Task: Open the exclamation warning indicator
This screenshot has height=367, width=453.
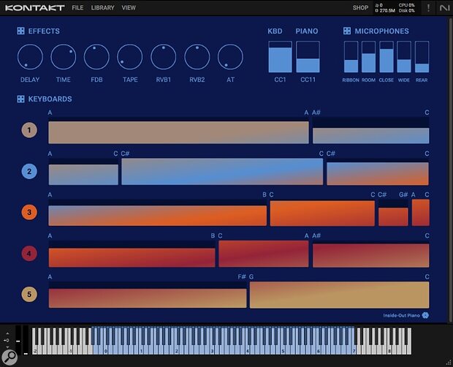Action: (428, 8)
